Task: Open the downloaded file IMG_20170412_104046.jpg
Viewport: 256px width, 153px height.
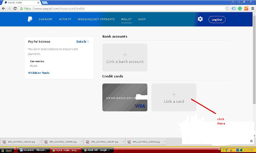Action: [62, 142]
